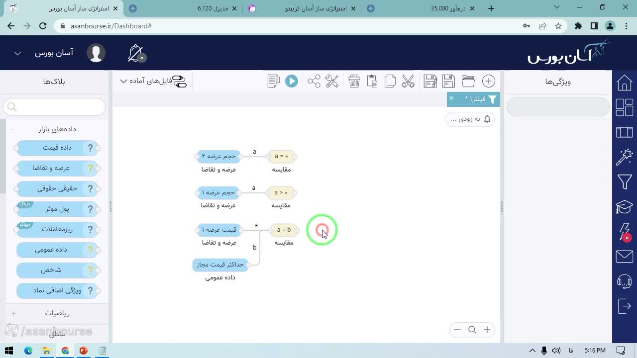Image resolution: width=637 pixels, height=358 pixels.
Task: Click the save floppy disk icon
Action: click(448, 81)
